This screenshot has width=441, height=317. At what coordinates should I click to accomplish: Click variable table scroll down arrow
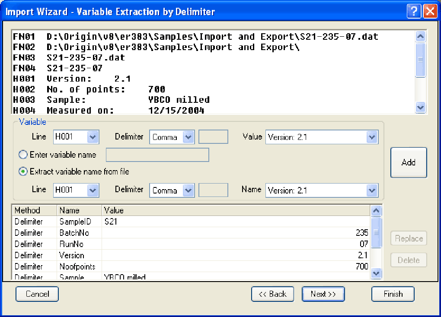pyautogui.click(x=376, y=273)
